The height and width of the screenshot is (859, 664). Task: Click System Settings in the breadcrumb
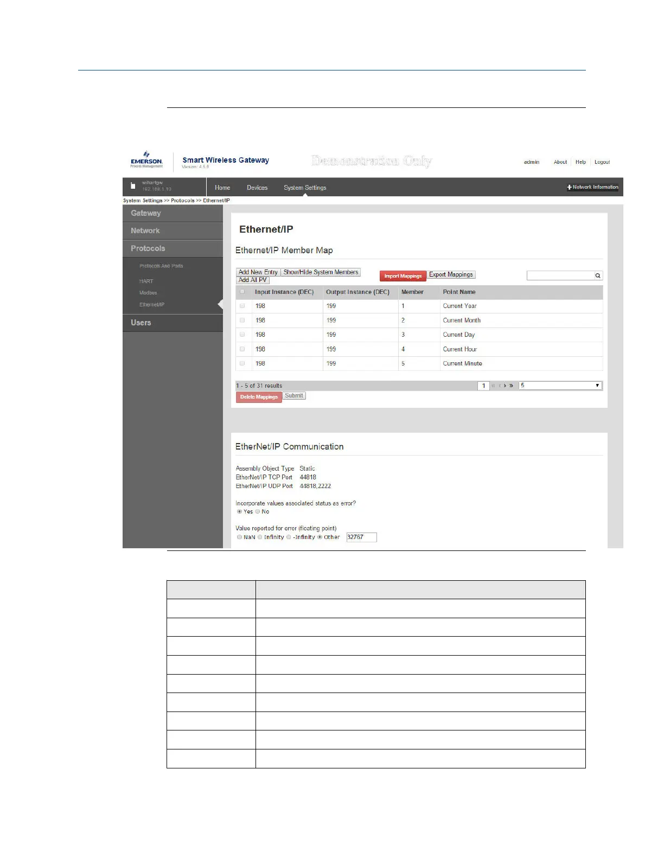(143, 201)
